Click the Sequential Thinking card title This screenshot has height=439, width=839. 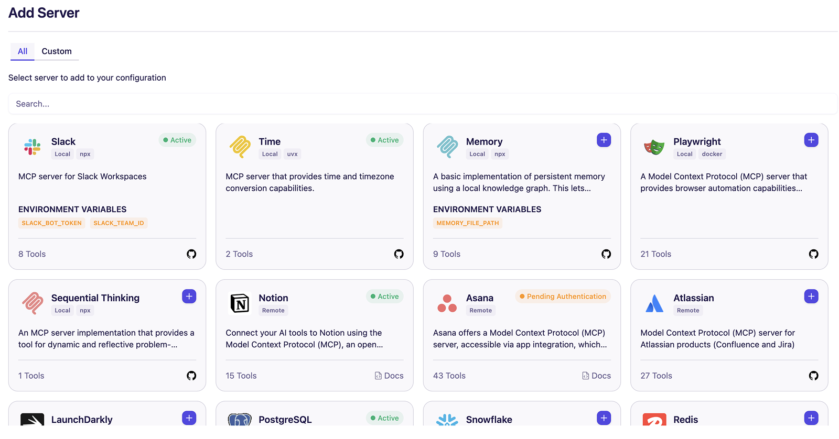95,298
